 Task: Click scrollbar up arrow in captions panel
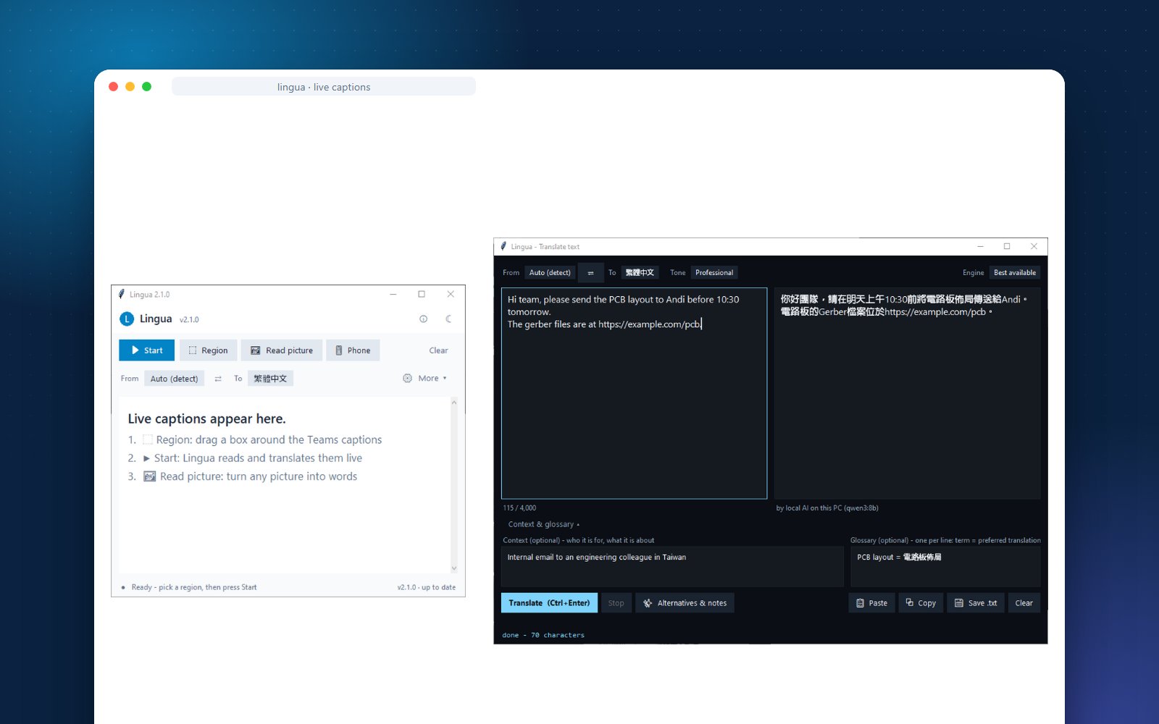[454, 402]
